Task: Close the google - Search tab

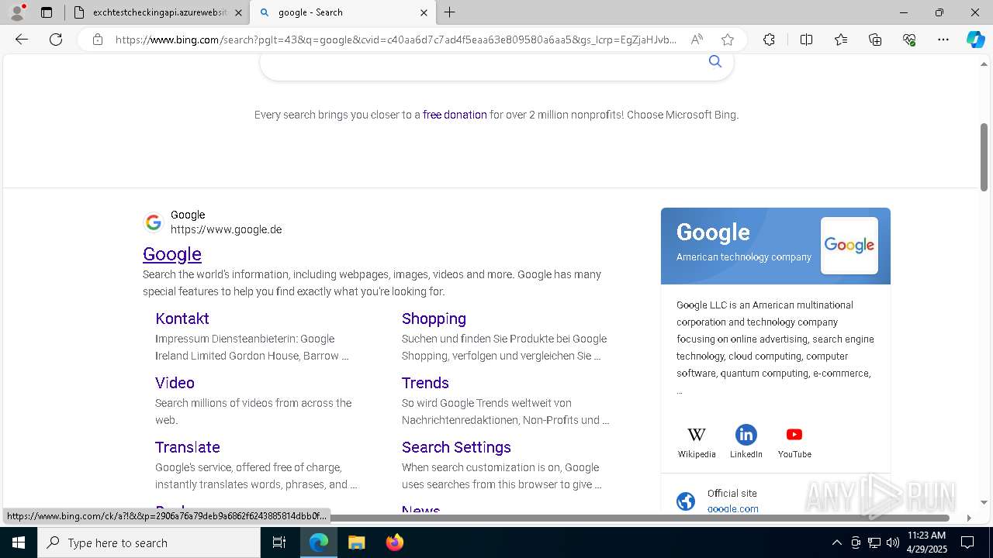Action: [x=424, y=12]
